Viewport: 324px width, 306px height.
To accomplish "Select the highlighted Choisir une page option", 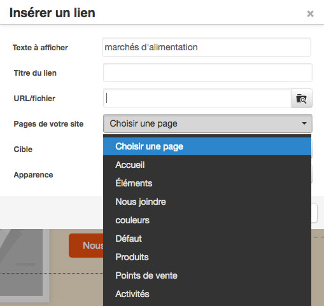I will 207,146.
